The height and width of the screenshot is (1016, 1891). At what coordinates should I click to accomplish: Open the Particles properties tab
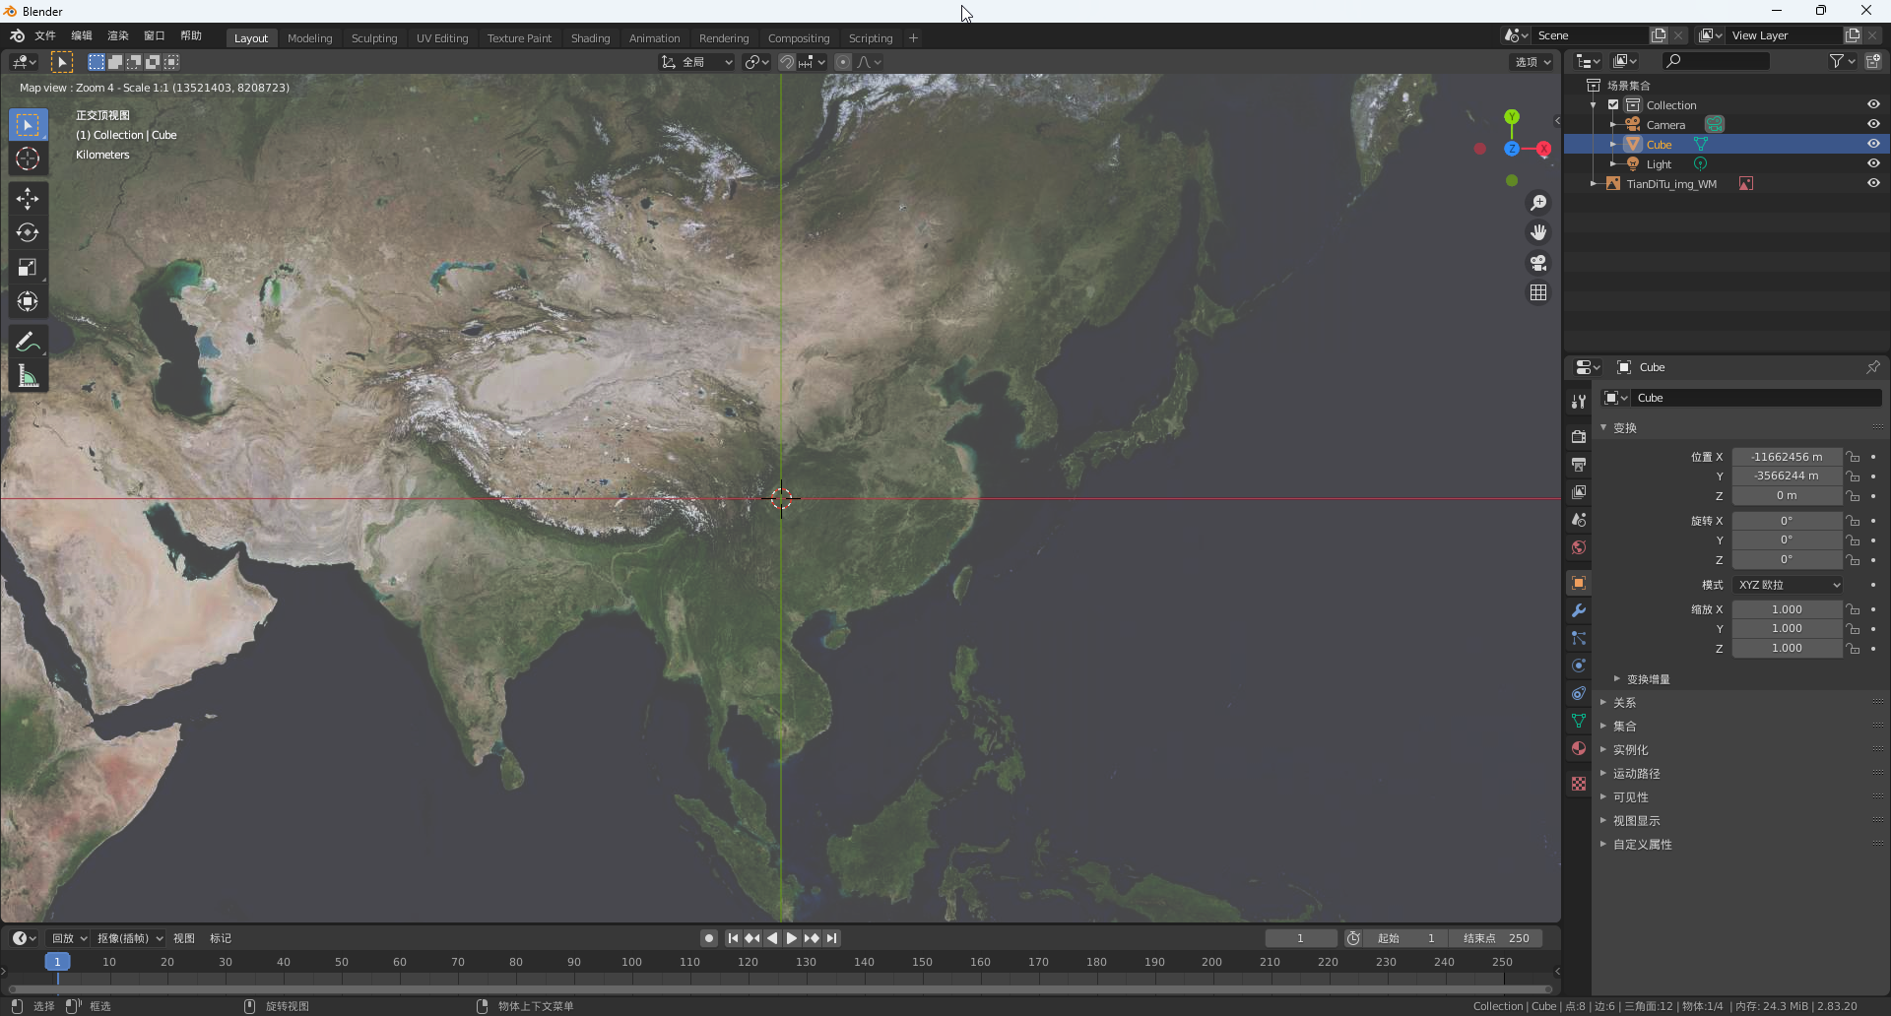click(1579, 638)
